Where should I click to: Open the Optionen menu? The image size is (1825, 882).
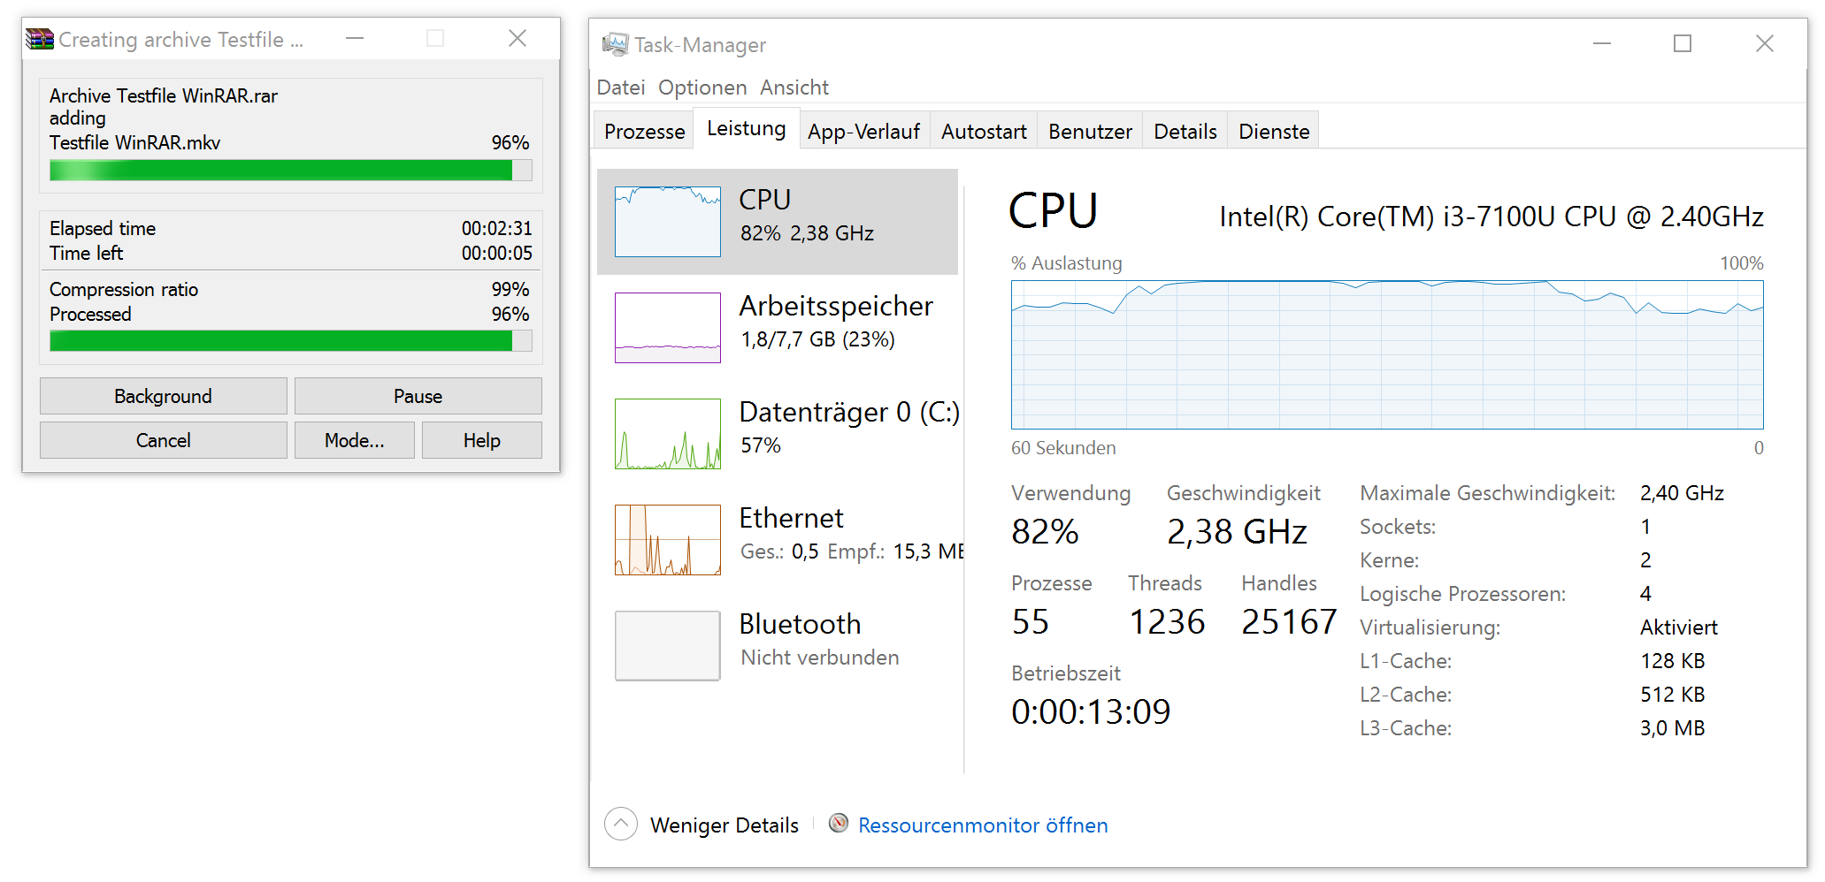pos(702,87)
